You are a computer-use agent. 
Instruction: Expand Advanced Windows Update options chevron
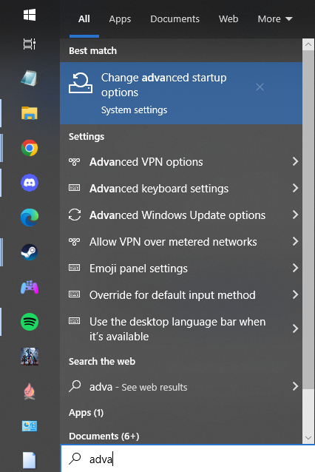(296, 215)
